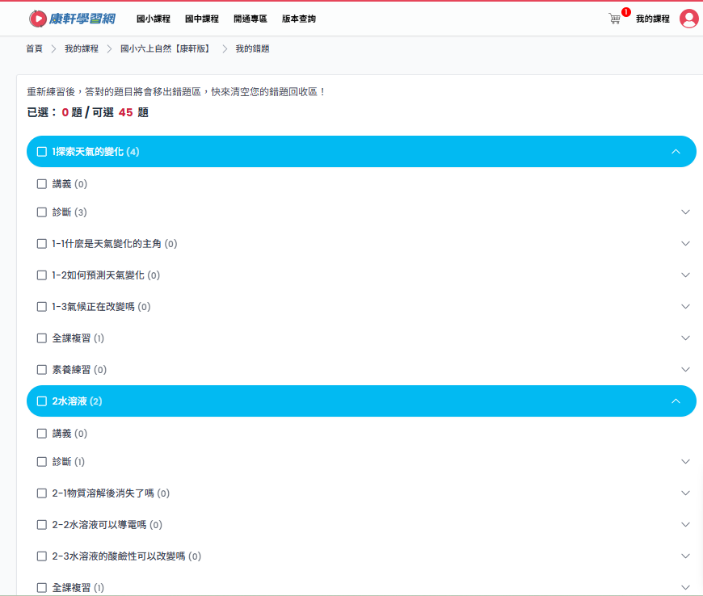Check the 素養練習 (0) checkbox
The width and height of the screenshot is (703, 596).
42,370
